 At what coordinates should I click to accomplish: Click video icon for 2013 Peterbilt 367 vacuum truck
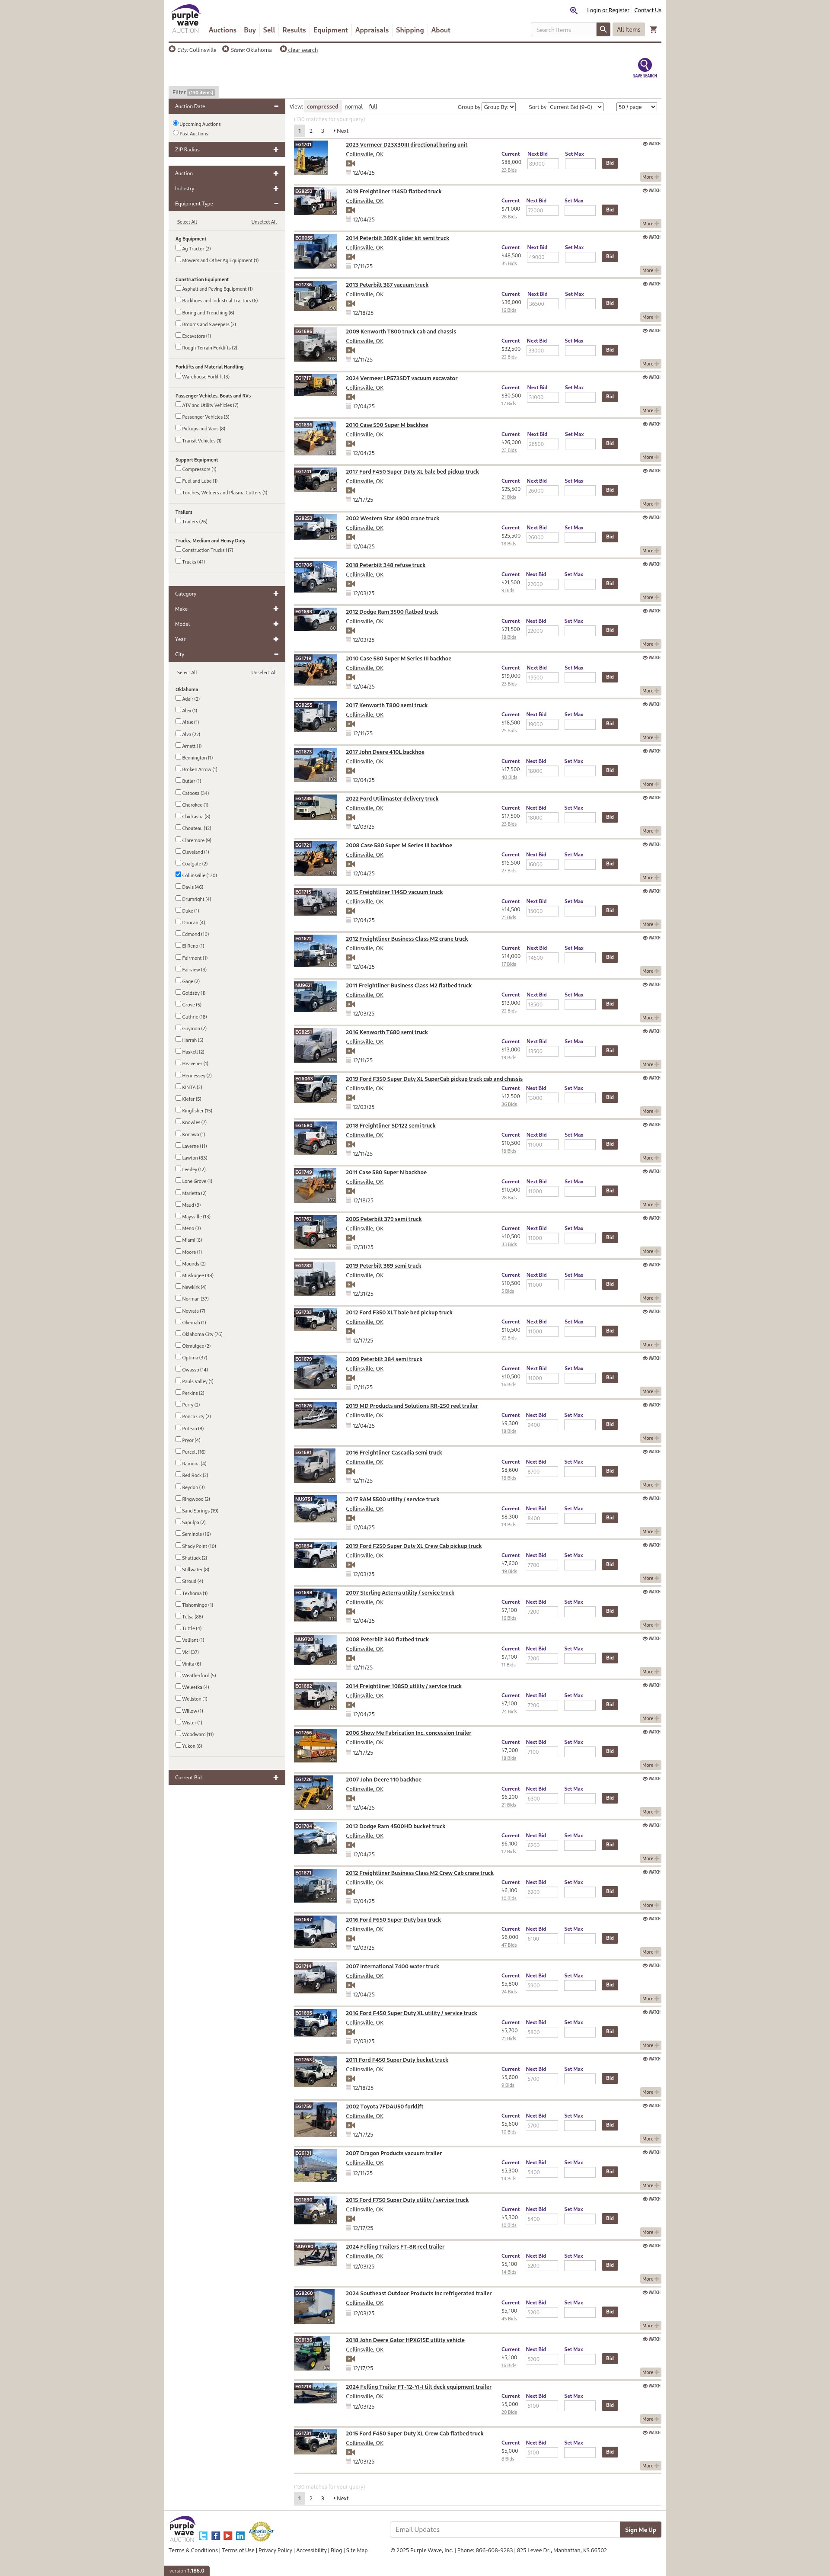point(350,304)
